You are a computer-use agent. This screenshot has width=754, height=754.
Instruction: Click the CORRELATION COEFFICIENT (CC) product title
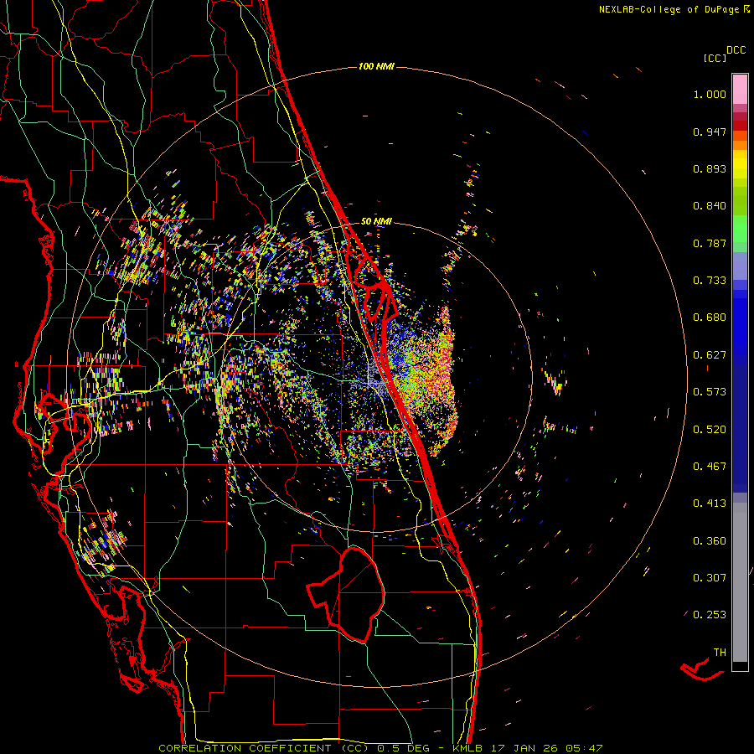pyautogui.click(x=264, y=748)
